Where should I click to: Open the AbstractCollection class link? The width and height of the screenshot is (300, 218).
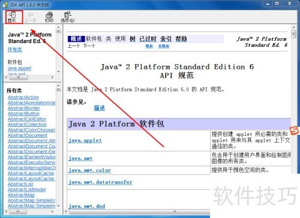point(27,125)
